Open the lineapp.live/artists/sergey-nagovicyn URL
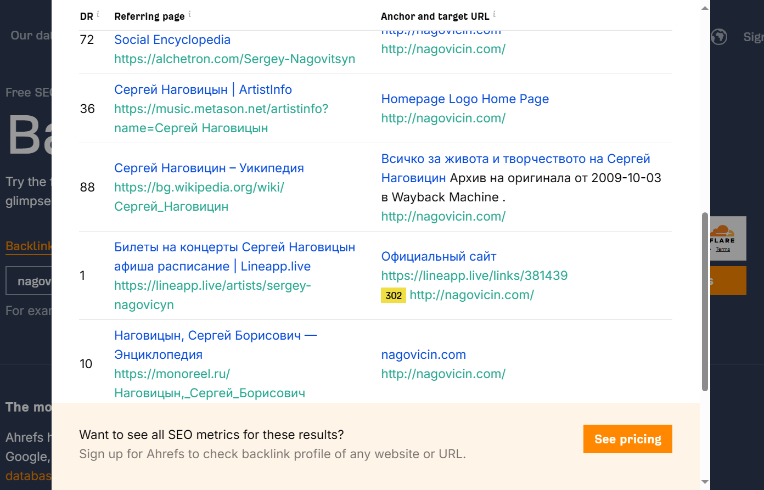Image resolution: width=764 pixels, height=490 pixels. pos(212,295)
